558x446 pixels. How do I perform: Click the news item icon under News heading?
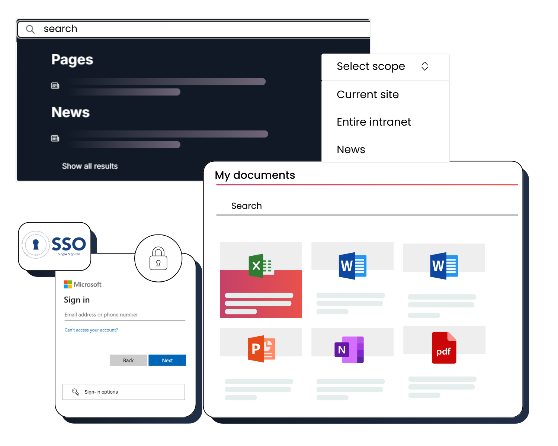pyautogui.click(x=55, y=139)
